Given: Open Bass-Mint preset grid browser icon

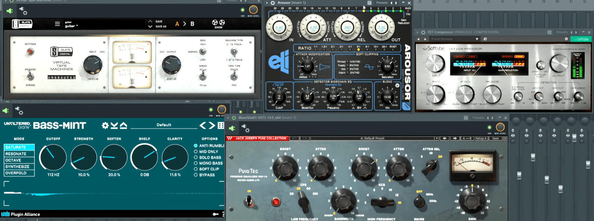Looking at the screenshot, I should (221, 125).
